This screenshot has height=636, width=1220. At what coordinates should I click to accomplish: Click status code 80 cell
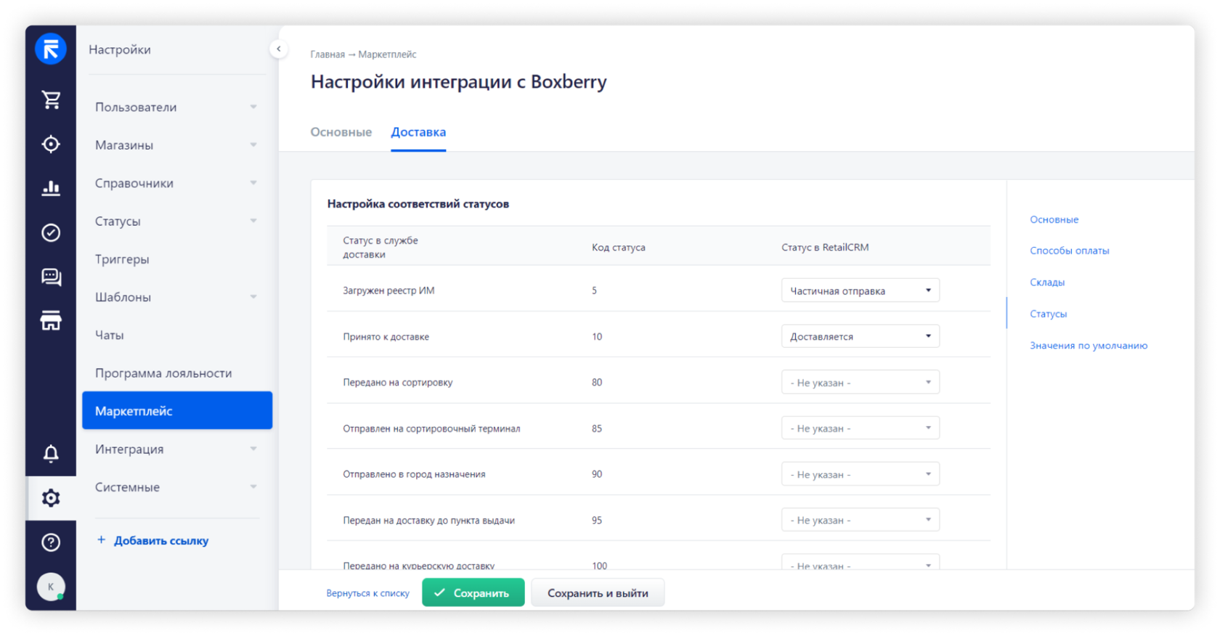point(597,383)
